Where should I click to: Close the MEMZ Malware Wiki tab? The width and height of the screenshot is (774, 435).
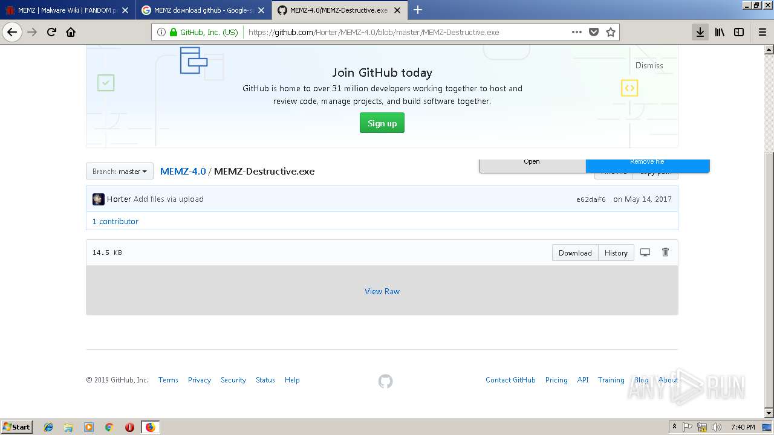click(125, 10)
